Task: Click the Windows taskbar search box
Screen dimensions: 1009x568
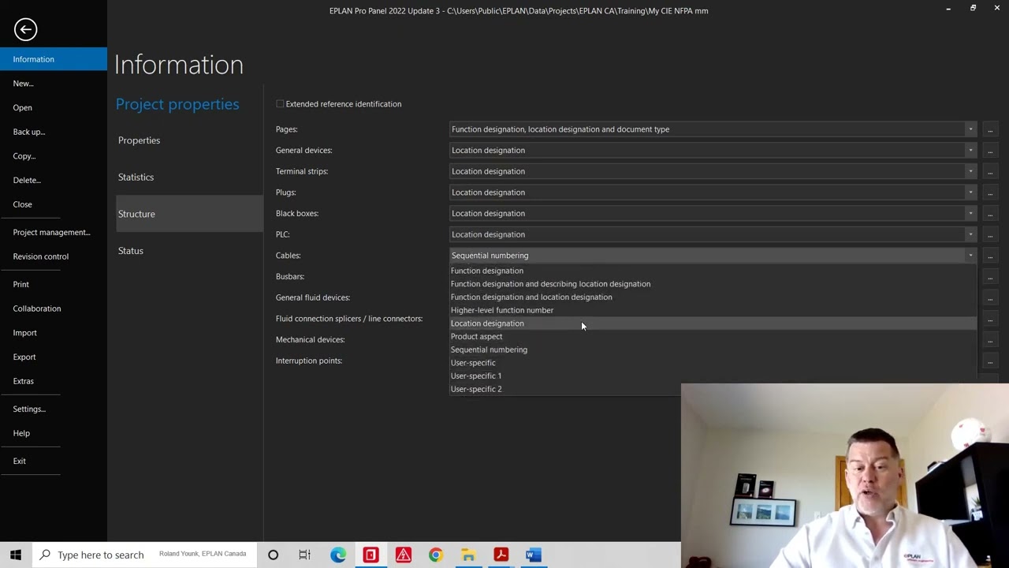Action: pos(144,555)
